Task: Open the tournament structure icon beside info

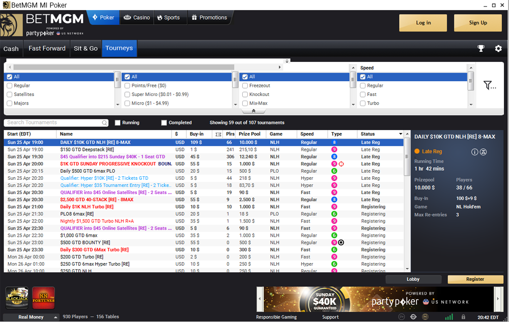Action: tap(484, 152)
